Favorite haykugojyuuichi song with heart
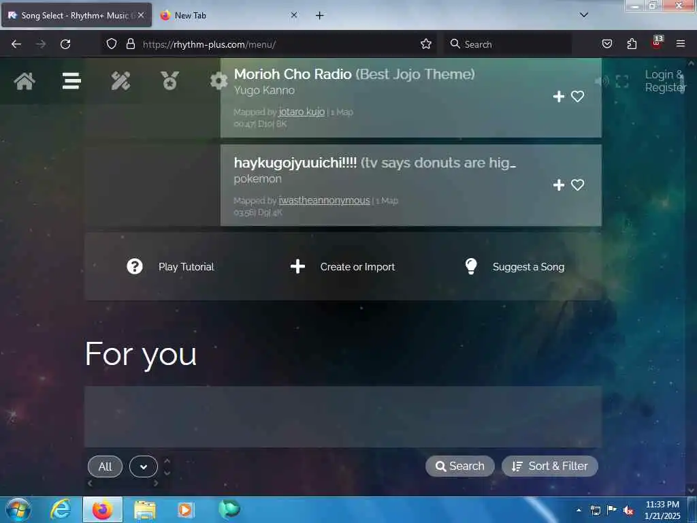Viewport: 697px width, 523px height. (x=577, y=185)
